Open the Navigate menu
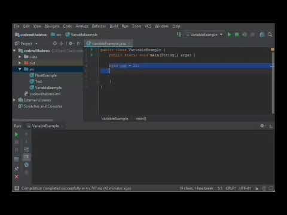287x215 pixels. coord(52,26)
